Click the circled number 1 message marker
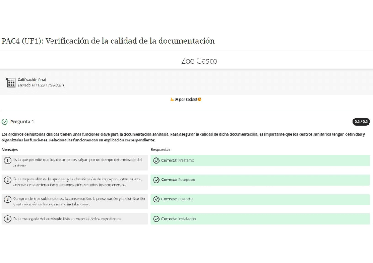 (7, 161)
